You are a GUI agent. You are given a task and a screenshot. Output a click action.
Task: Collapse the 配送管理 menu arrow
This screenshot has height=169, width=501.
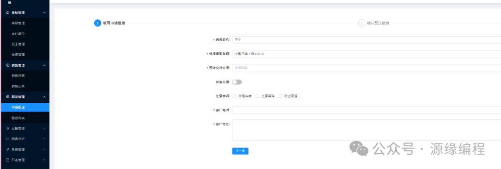tap(44, 97)
